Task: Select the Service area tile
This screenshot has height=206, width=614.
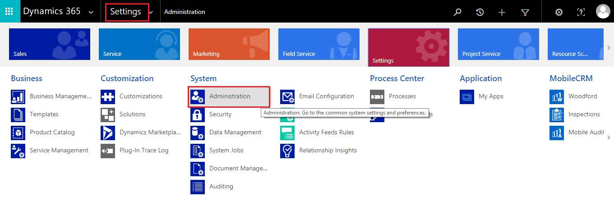Action: click(139, 44)
